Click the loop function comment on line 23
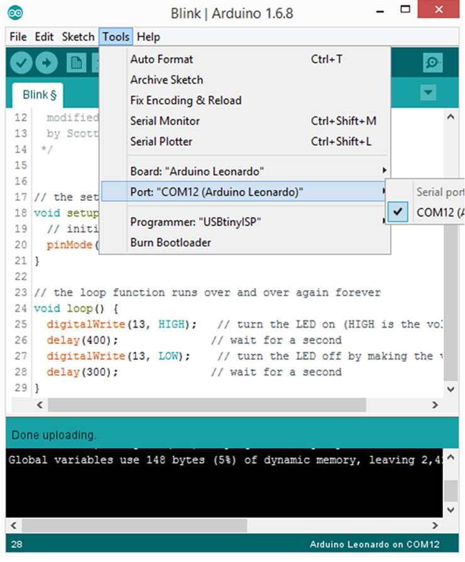Image resolution: width=465 pixels, height=562 pixels. click(x=207, y=293)
